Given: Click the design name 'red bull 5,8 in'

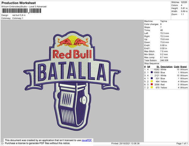Looking at the screenshot, I should click(x=19, y=15).
